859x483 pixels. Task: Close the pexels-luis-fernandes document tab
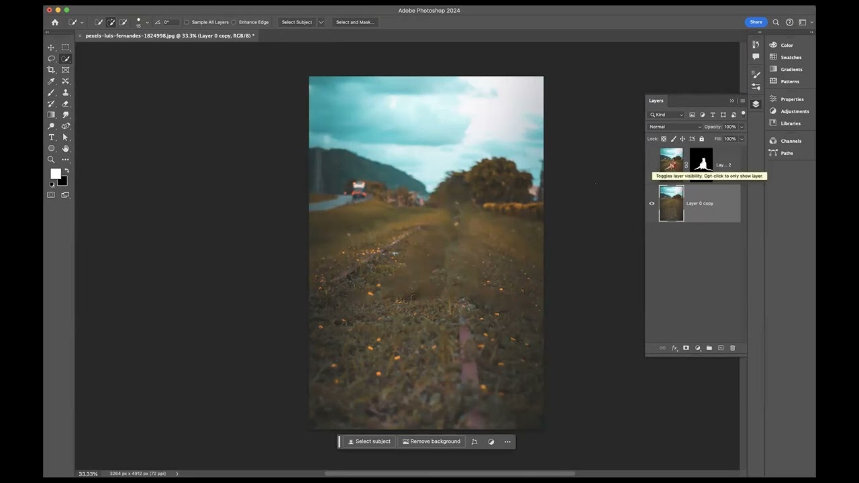(x=81, y=36)
